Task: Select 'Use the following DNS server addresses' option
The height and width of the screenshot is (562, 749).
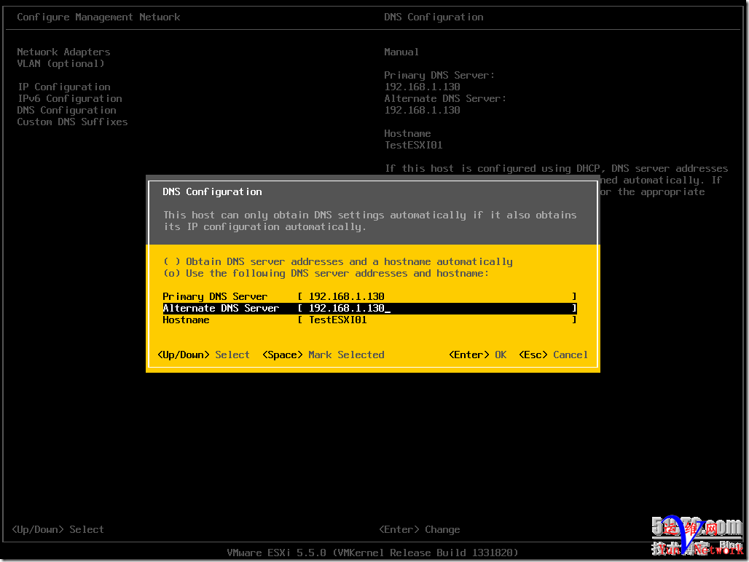Action: click(x=326, y=274)
